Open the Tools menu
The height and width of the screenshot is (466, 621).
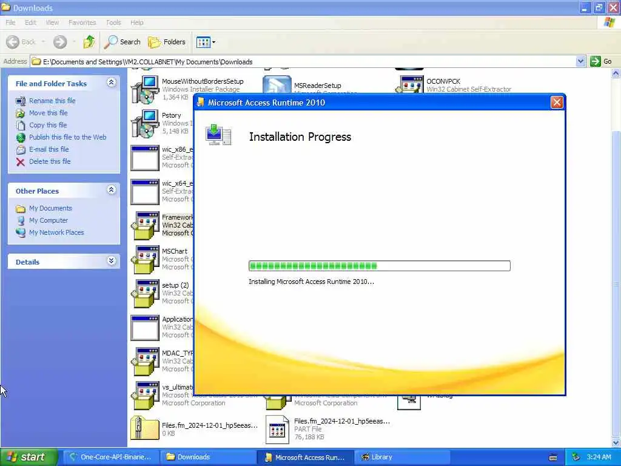click(x=113, y=22)
